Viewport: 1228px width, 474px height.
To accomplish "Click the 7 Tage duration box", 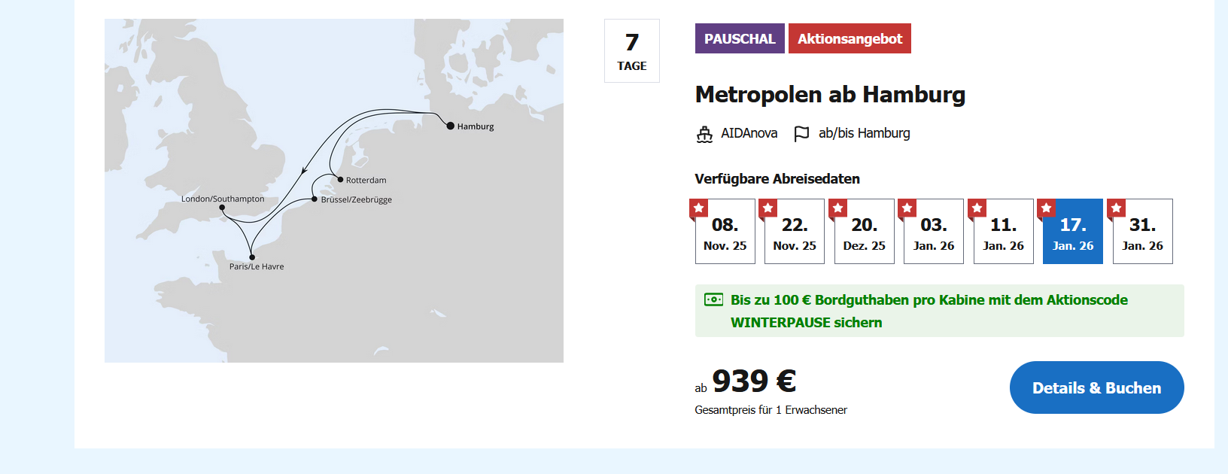I will point(632,51).
